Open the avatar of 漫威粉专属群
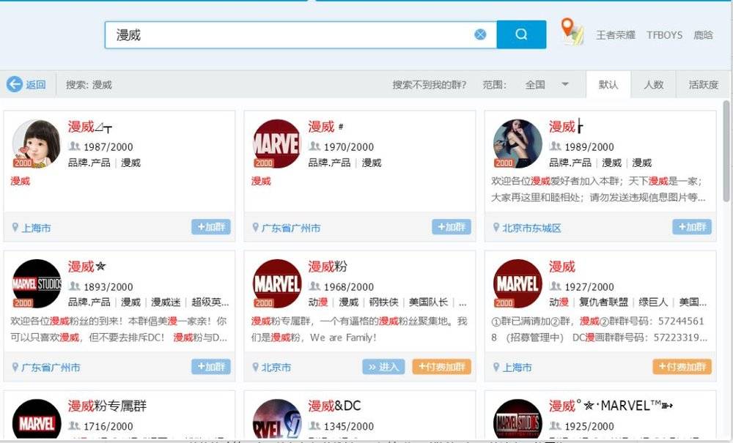The height and width of the screenshot is (443, 733). click(x=37, y=419)
